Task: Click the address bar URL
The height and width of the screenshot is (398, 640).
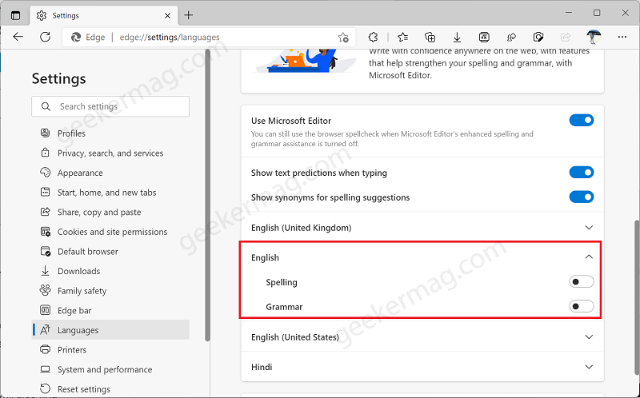Action: [170, 37]
